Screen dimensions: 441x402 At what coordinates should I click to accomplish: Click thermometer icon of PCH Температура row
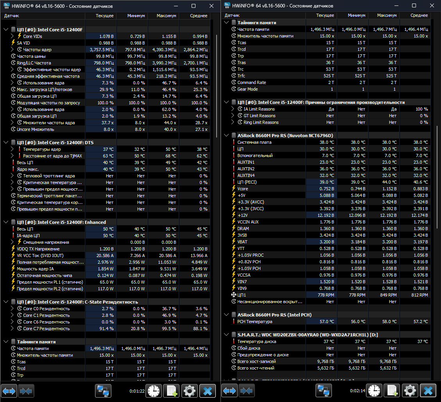[234, 321]
